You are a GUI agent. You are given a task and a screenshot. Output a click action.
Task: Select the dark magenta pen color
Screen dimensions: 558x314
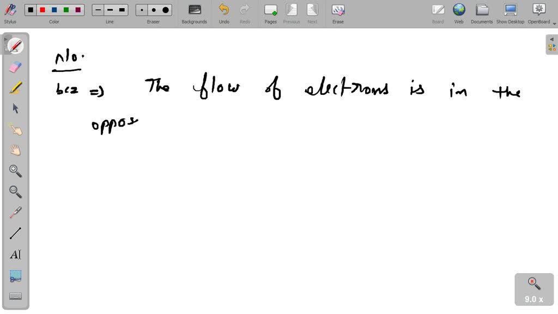[x=78, y=10]
